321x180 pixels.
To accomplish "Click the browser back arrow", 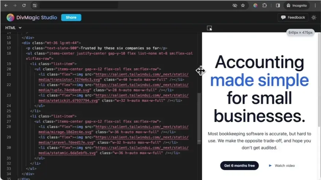I will tap(6, 5).
